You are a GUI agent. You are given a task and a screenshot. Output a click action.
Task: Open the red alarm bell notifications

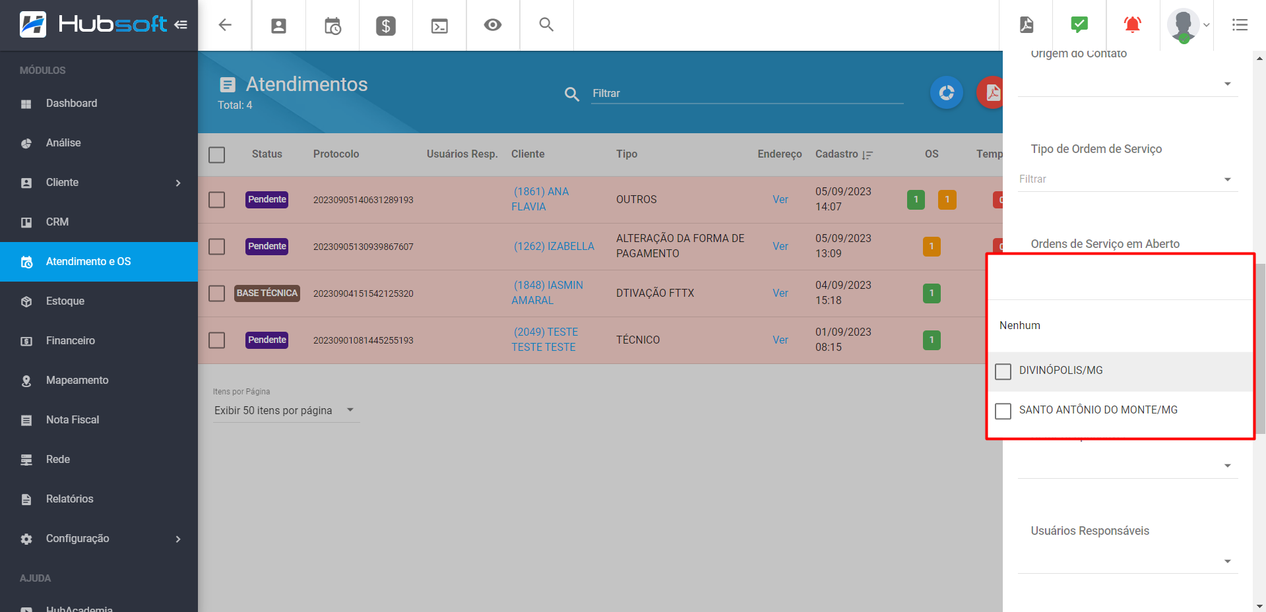[1133, 24]
